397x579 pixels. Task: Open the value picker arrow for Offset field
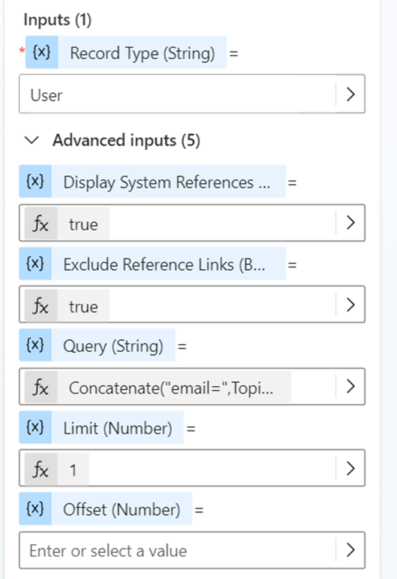tap(351, 550)
